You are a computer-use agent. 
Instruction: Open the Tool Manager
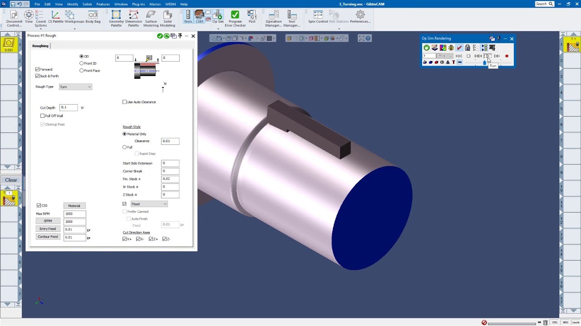tap(291, 19)
